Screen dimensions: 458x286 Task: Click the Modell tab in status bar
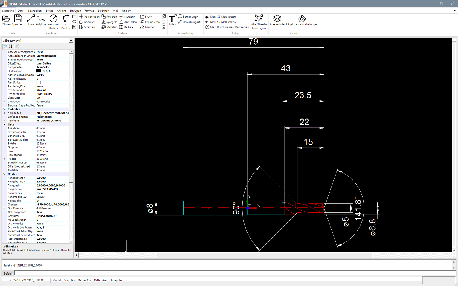tap(57, 280)
